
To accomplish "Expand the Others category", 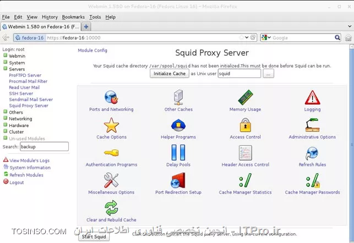I will [5, 112].
